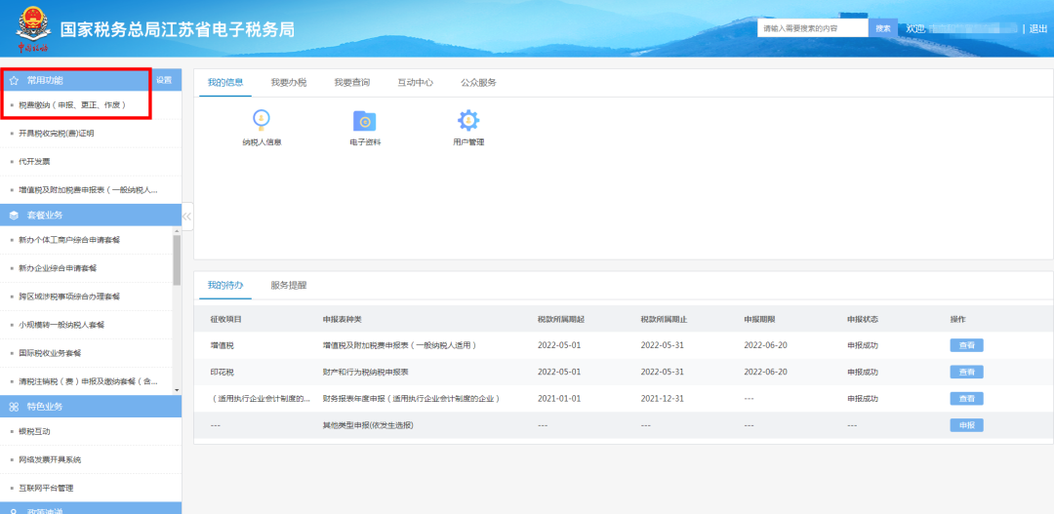The height and width of the screenshot is (514, 1054).
Task: Open 网络发票开具系统
Action: 50,459
